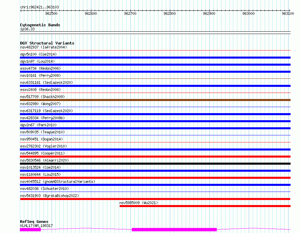
Task: Click the DGV Structural Variants track title
Action: 47,43
